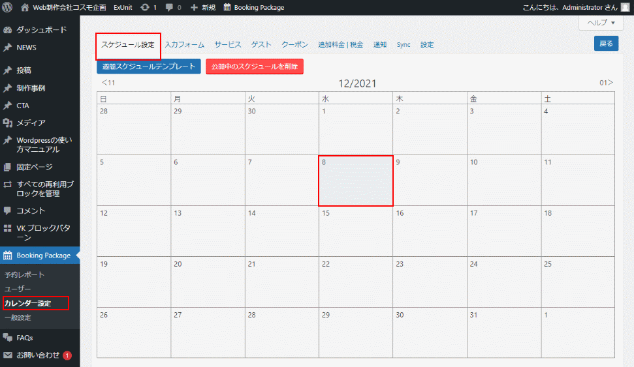Open the ダッシュボード sidebar item
This screenshot has width=634, height=367.
41,30
